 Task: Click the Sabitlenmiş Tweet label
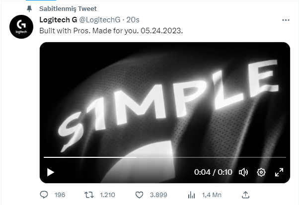(x=68, y=9)
